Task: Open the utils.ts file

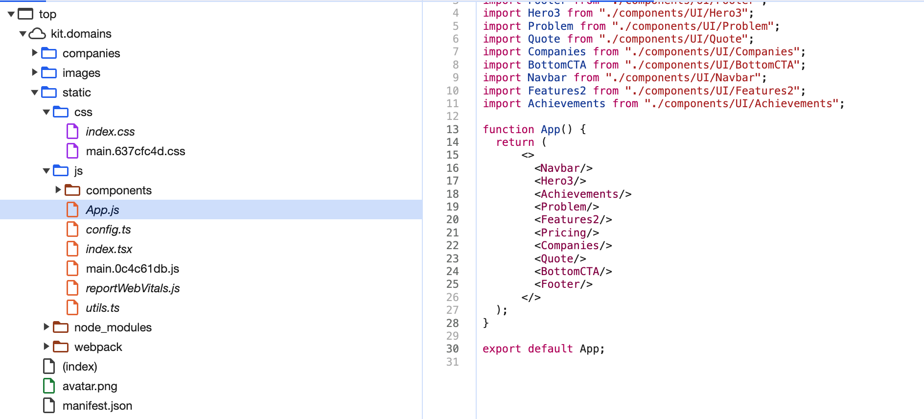Action: 102,308
